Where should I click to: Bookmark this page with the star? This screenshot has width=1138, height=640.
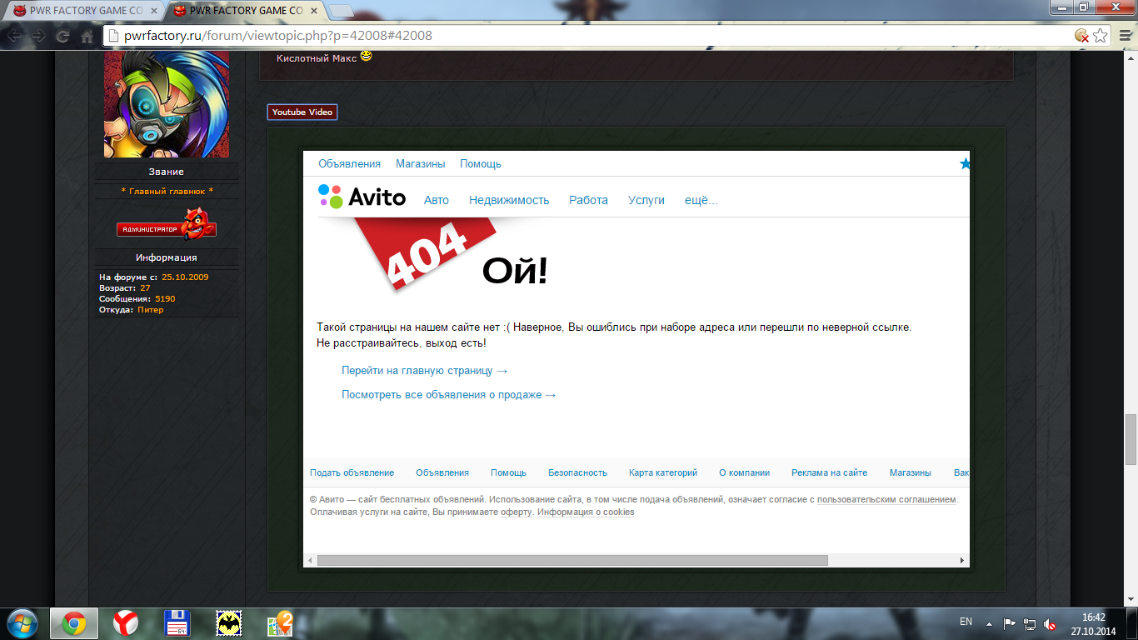[x=1101, y=36]
